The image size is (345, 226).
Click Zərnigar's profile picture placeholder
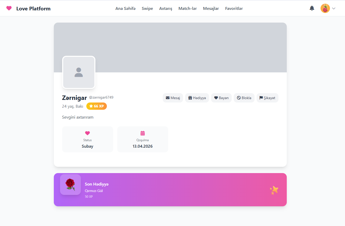[79, 72]
